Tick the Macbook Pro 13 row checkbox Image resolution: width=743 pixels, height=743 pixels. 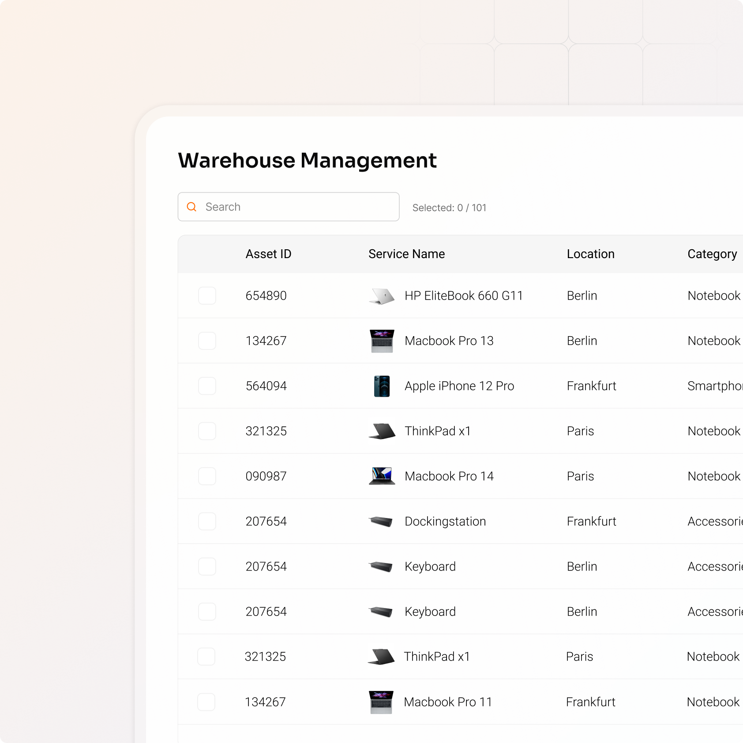(207, 341)
